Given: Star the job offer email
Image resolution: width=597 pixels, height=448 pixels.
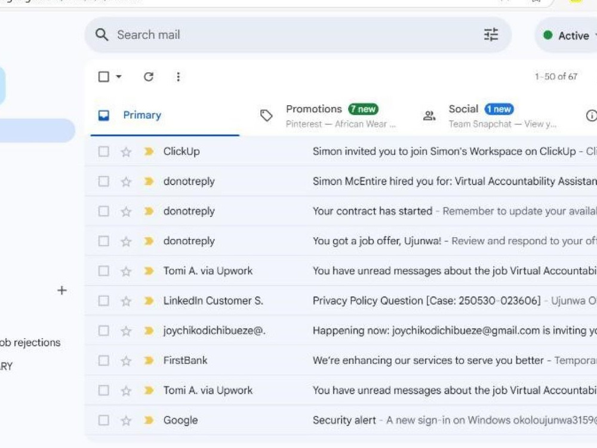Looking at the screenshot, I should [x=126, y=241].
